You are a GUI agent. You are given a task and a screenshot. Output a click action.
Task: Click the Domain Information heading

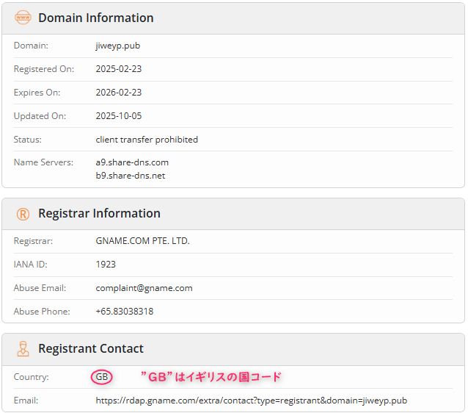(x=95, y=18)
